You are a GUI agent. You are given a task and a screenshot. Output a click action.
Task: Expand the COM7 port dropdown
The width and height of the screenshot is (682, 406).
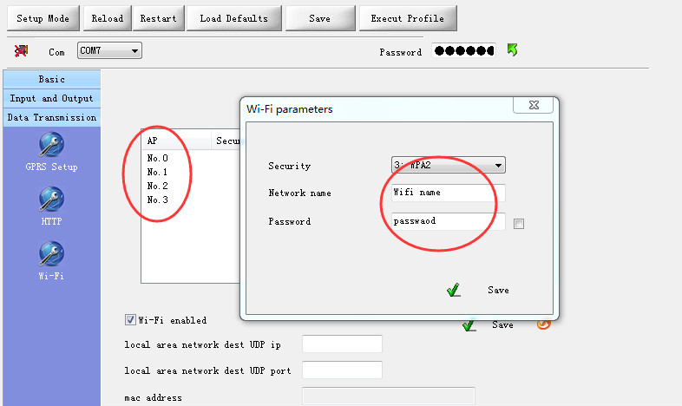click(x=134, y=52)
